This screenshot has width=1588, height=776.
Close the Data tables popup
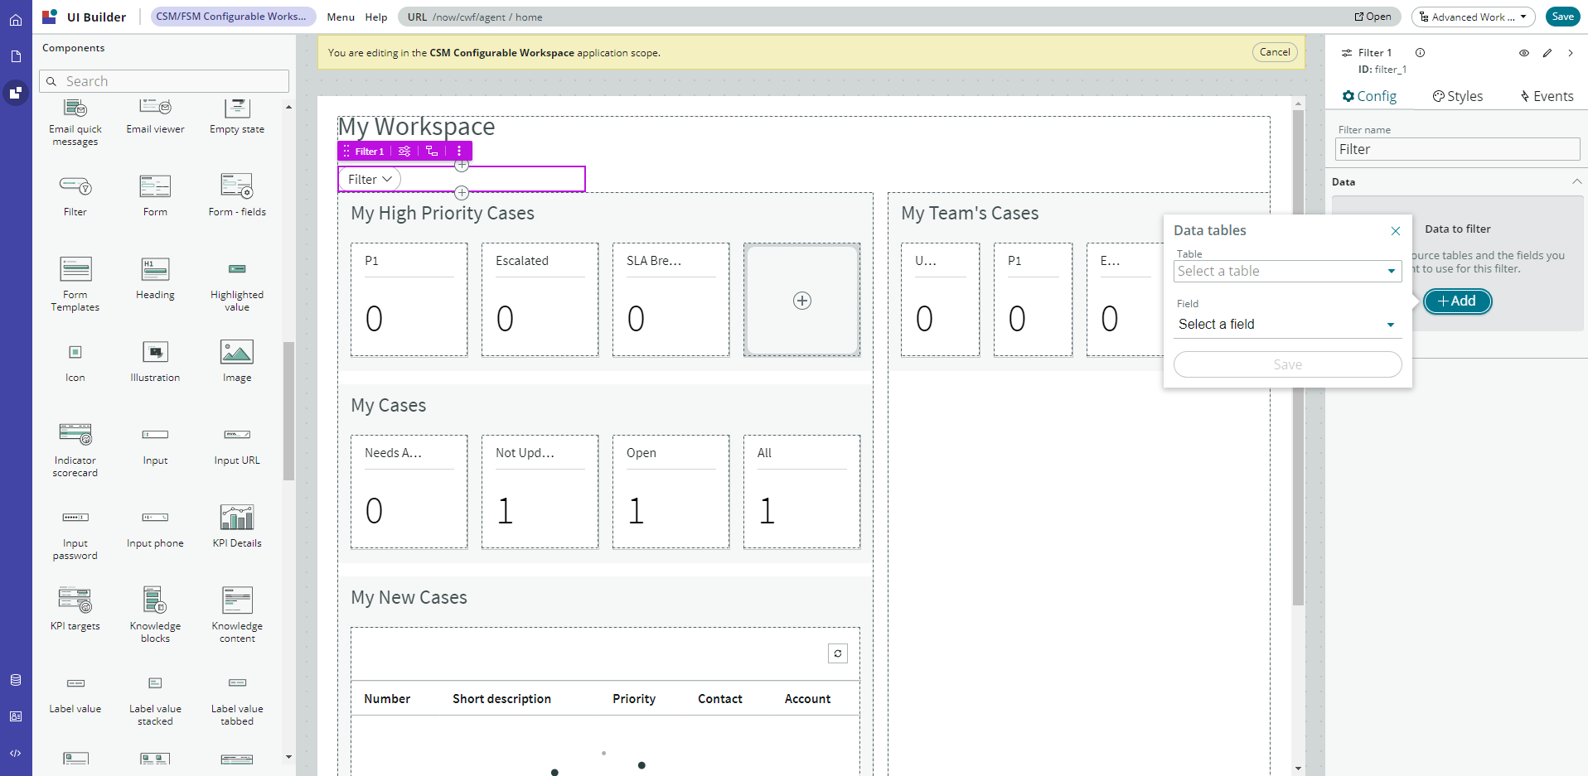coord(1395,231)
